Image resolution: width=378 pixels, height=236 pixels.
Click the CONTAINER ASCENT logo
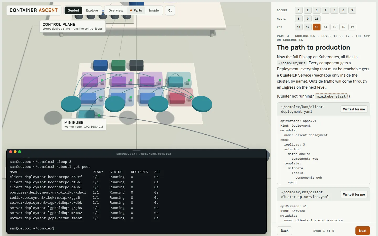pyautogui.click(x=34, y=10)
